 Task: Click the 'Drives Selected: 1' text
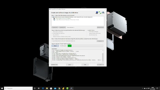pyautogui.click(x=70, y=27)
